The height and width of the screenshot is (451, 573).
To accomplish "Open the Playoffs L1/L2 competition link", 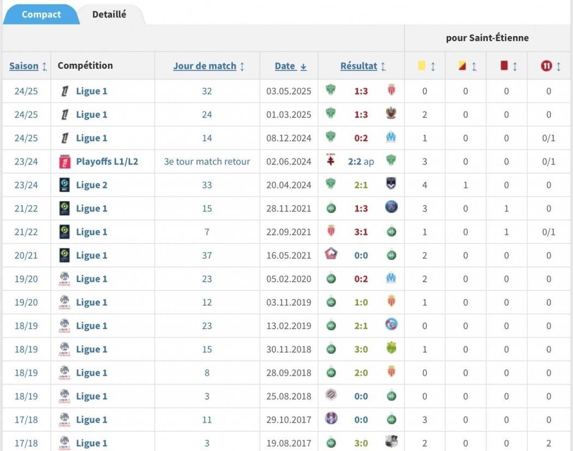I will coord(107,162).
